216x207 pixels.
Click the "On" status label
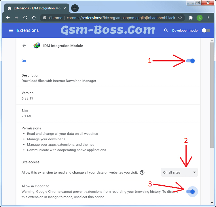pyautogui.click(x=24, y=61)
